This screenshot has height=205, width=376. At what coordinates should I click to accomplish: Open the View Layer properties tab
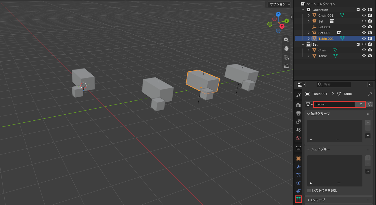click(298, 122)
